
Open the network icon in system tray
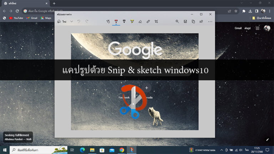pos(236,150)
